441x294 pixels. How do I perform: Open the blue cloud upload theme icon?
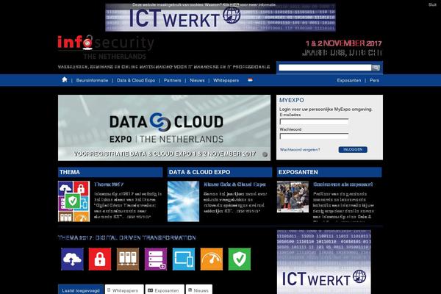pos(72,259)
